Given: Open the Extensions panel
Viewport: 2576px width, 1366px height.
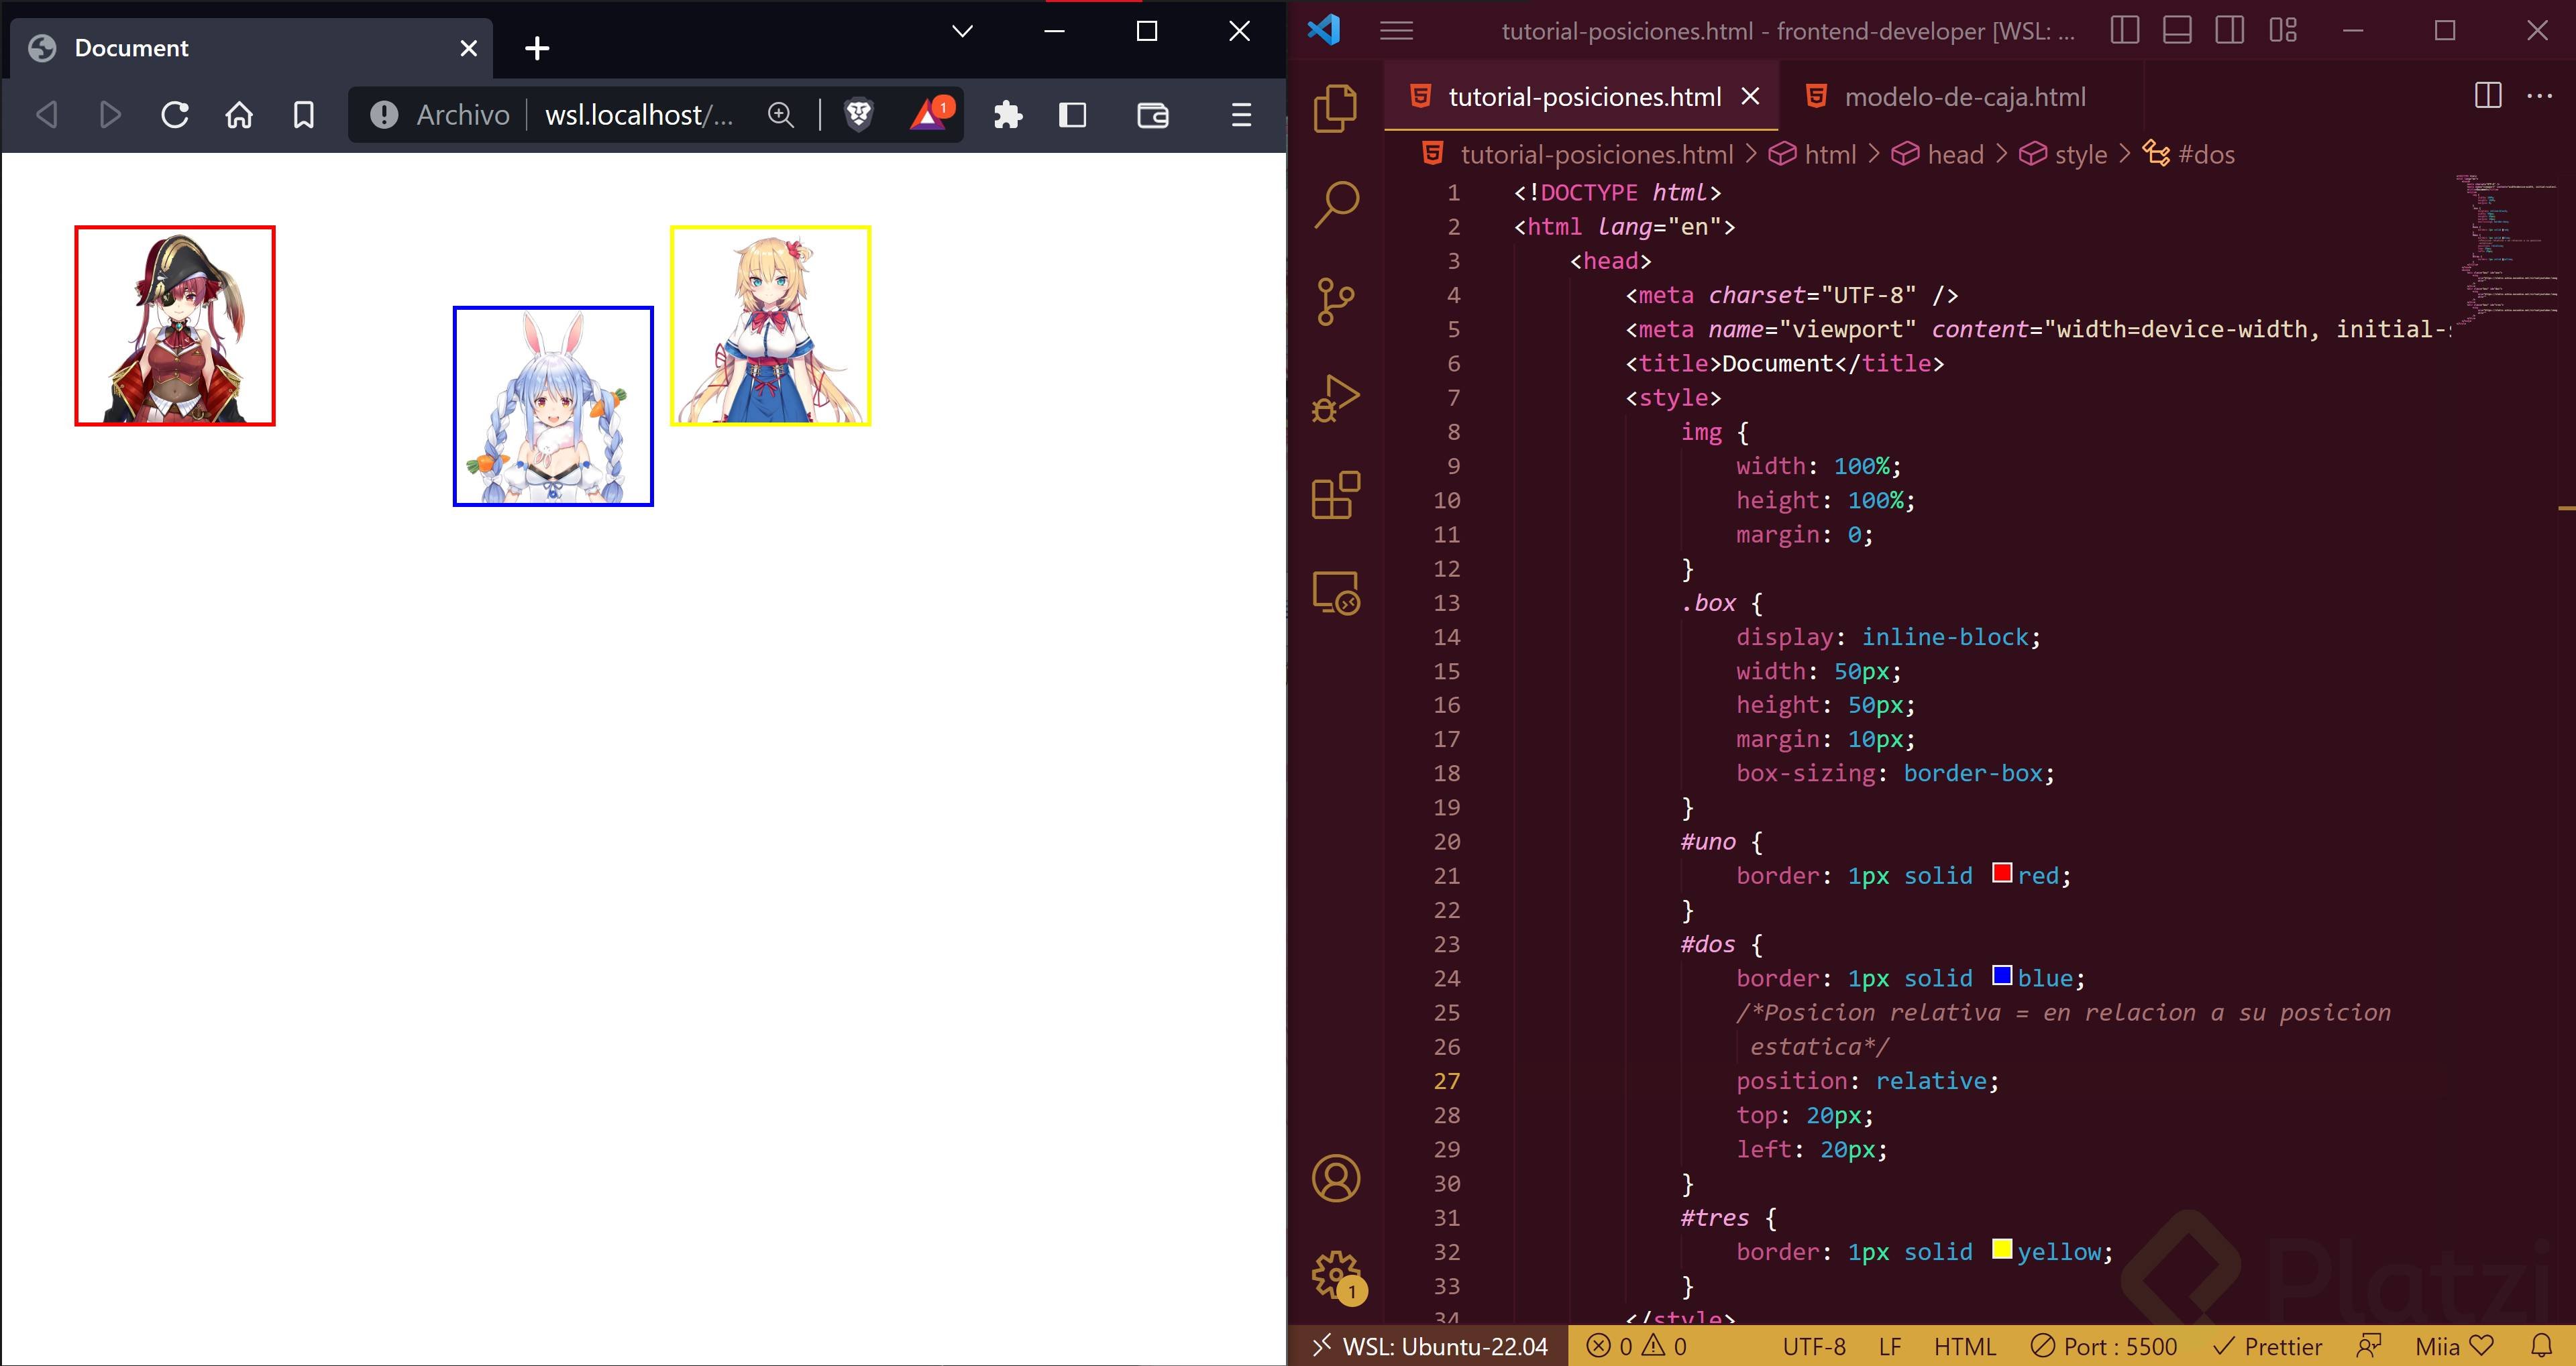Looking at the screenshot, I should pos(1335,493).
